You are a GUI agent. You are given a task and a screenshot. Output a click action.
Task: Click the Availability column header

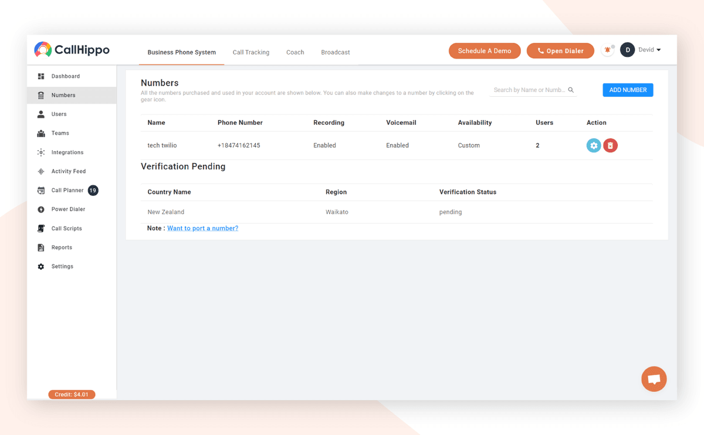tap(475, 123)
